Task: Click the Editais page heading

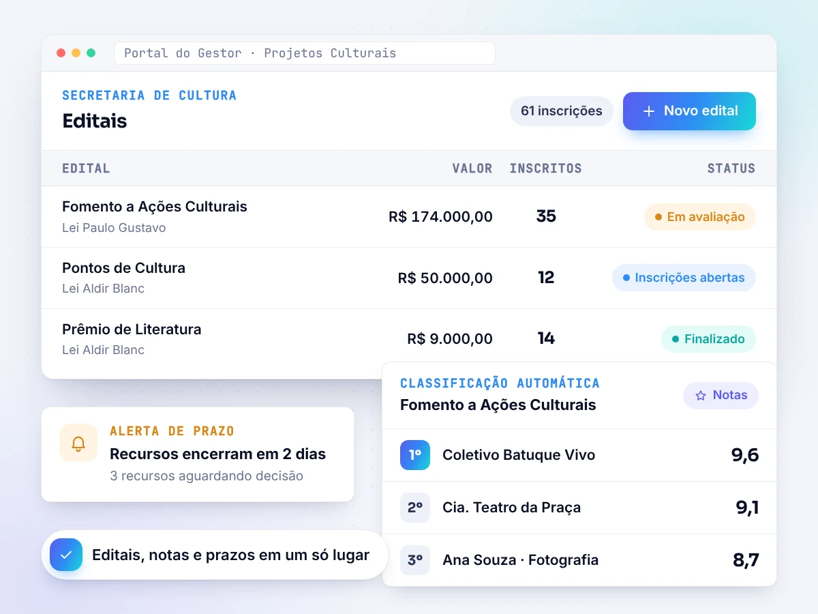Action: point(95,121)
